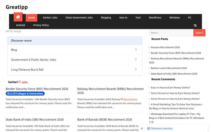Open the Sarkari Jobs menu
Image resolution: width=211 pixels, height=132 pixels.
(x=50, y=18)
